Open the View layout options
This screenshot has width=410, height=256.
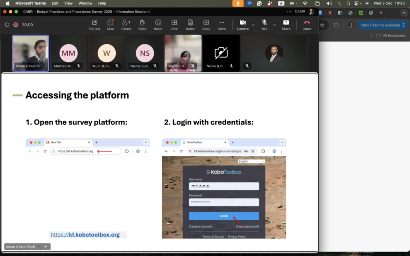click(x=174, y=25)
